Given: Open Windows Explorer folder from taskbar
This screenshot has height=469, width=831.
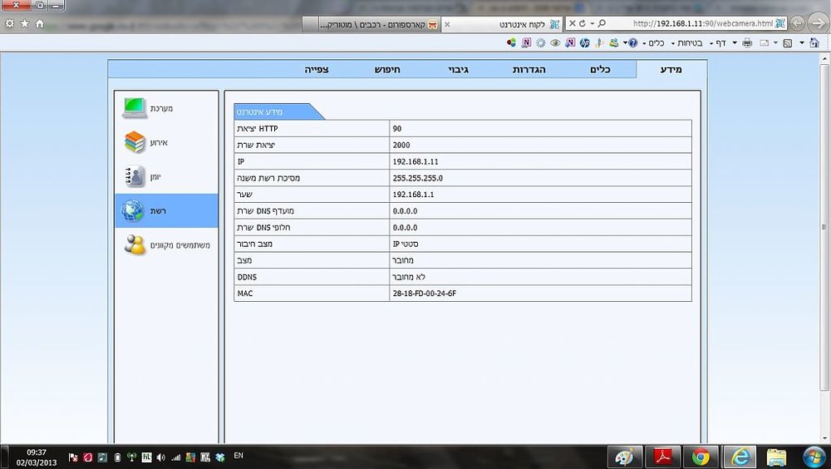Looking at the screenshot, I should (776, 457).
